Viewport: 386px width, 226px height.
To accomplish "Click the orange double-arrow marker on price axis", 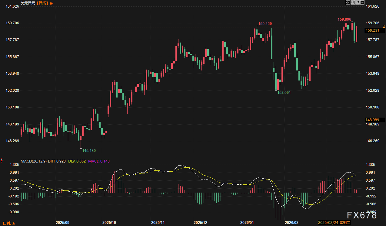I will click(384, 27).
